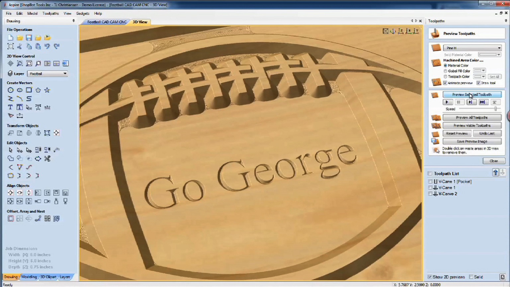The width and height of the screenshot is (510, 287).
Task: Select the Draw Text tool
Action: tap(10, 107)
